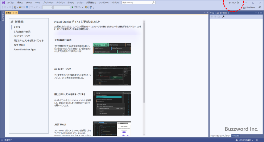Open Solution Explorer window position dropdown

(x=256, y=13)
